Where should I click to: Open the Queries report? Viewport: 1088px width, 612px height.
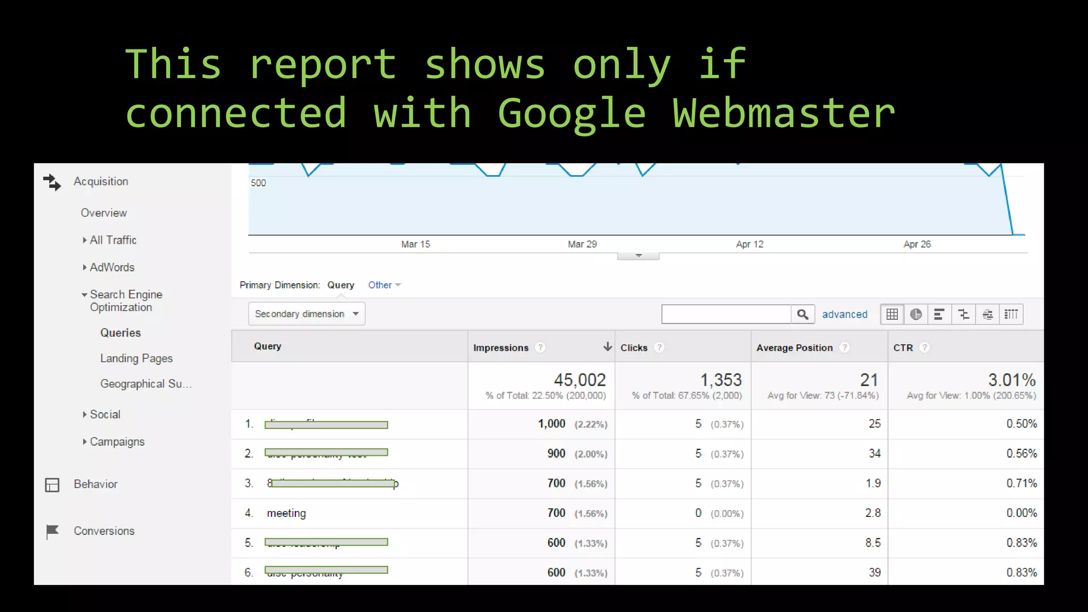click(121, 333)
